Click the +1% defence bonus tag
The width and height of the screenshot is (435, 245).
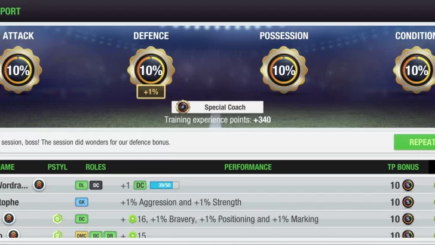(151, 92)
